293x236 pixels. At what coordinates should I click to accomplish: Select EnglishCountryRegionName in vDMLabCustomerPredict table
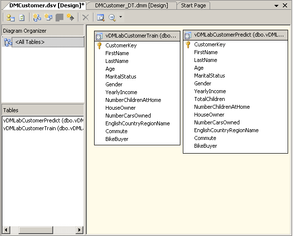226,130
